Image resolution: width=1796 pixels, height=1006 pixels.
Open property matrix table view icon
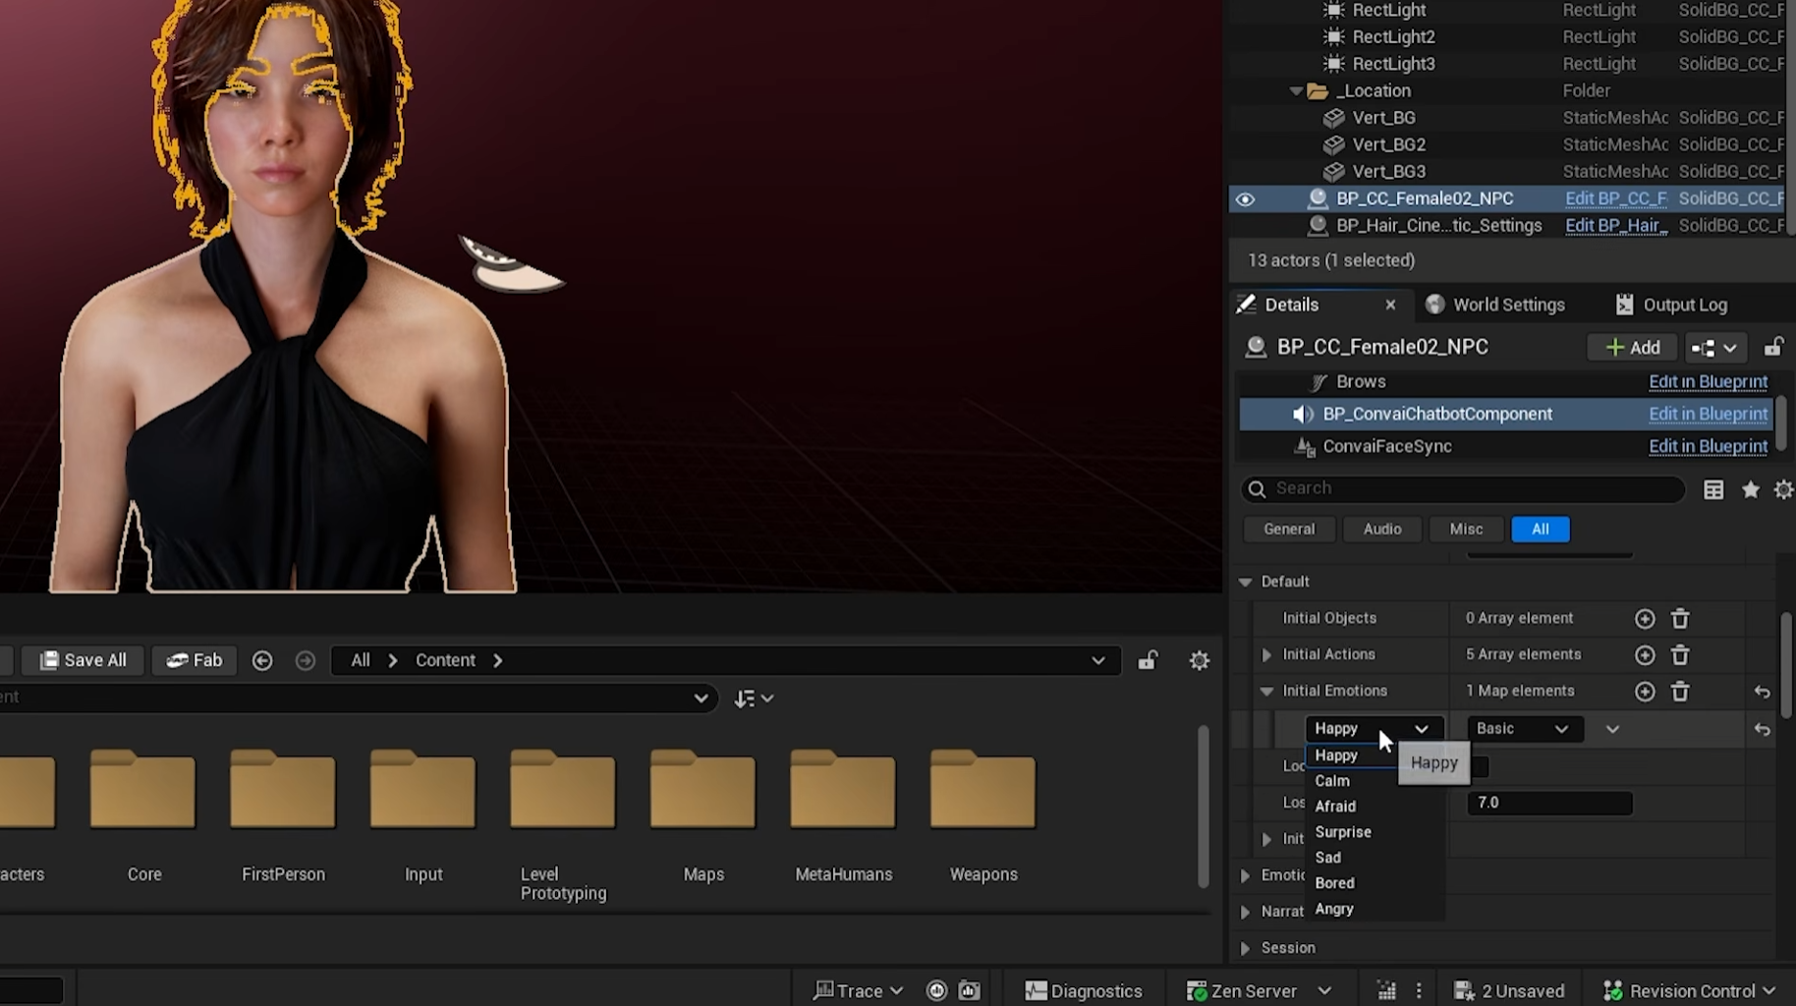click(1713, 489)
